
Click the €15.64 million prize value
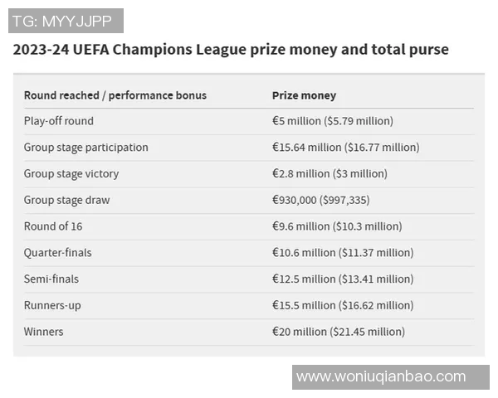pyautogui.click(x=345, y=148)
